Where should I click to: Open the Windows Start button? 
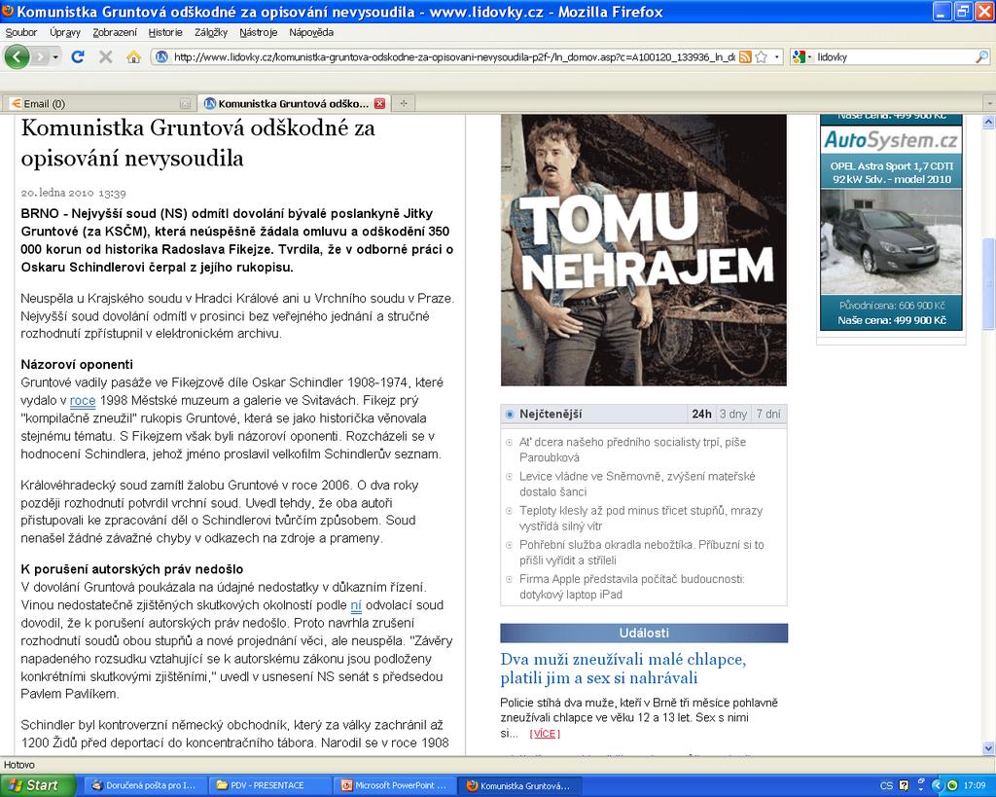[x=38, y=785]
